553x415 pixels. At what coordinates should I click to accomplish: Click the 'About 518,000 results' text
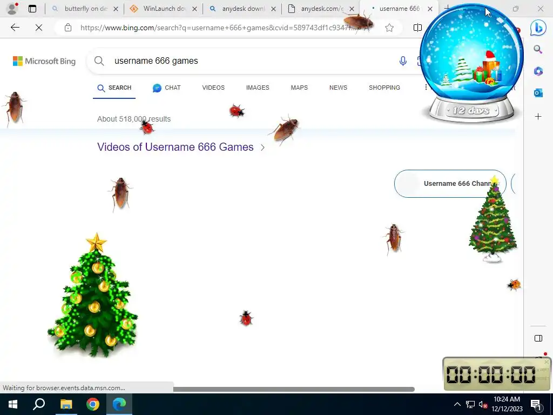(134, 119)
